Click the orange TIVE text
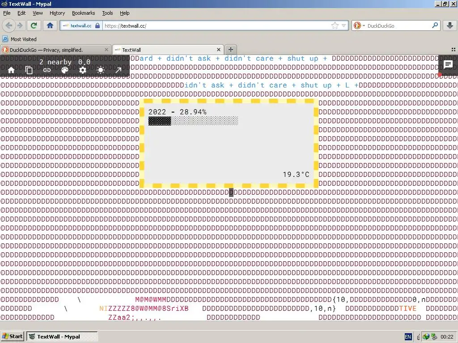 coord(408,308)
